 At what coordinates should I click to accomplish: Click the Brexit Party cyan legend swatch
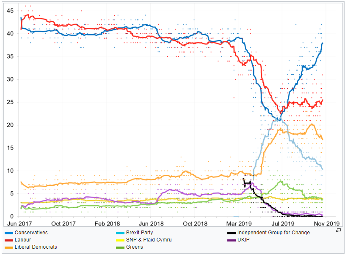tap(120, 233)
